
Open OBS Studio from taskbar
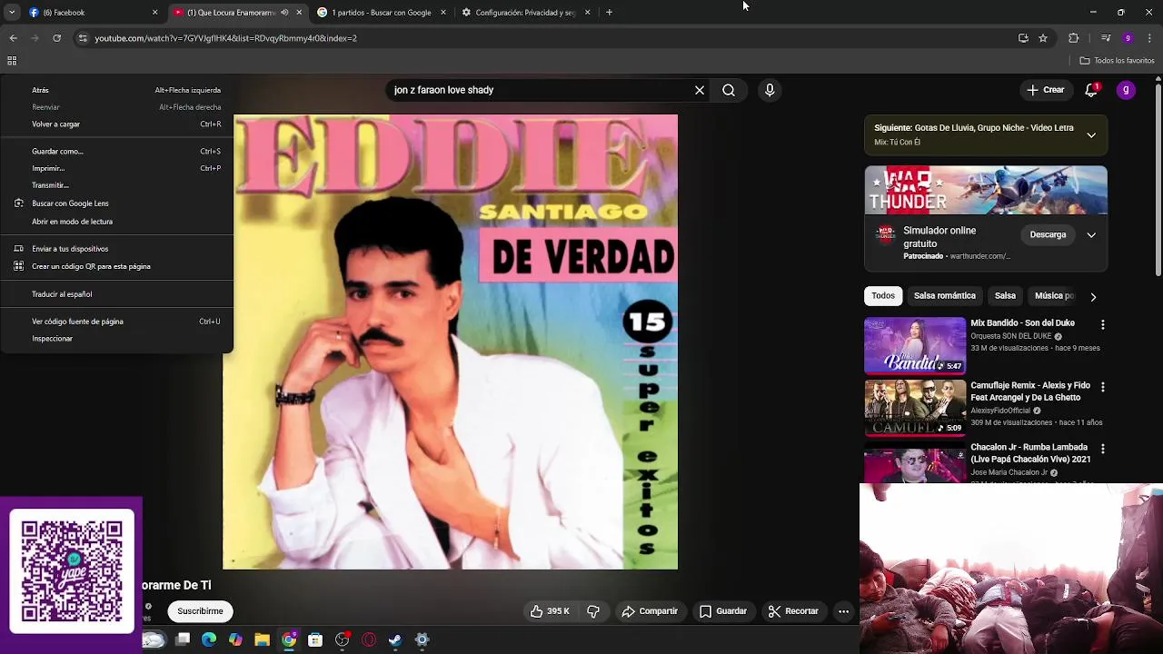[343, 639]
